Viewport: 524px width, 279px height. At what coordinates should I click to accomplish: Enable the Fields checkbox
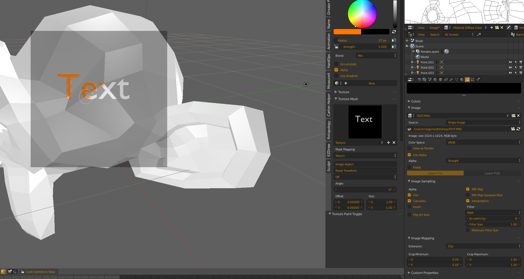(409, 167)
